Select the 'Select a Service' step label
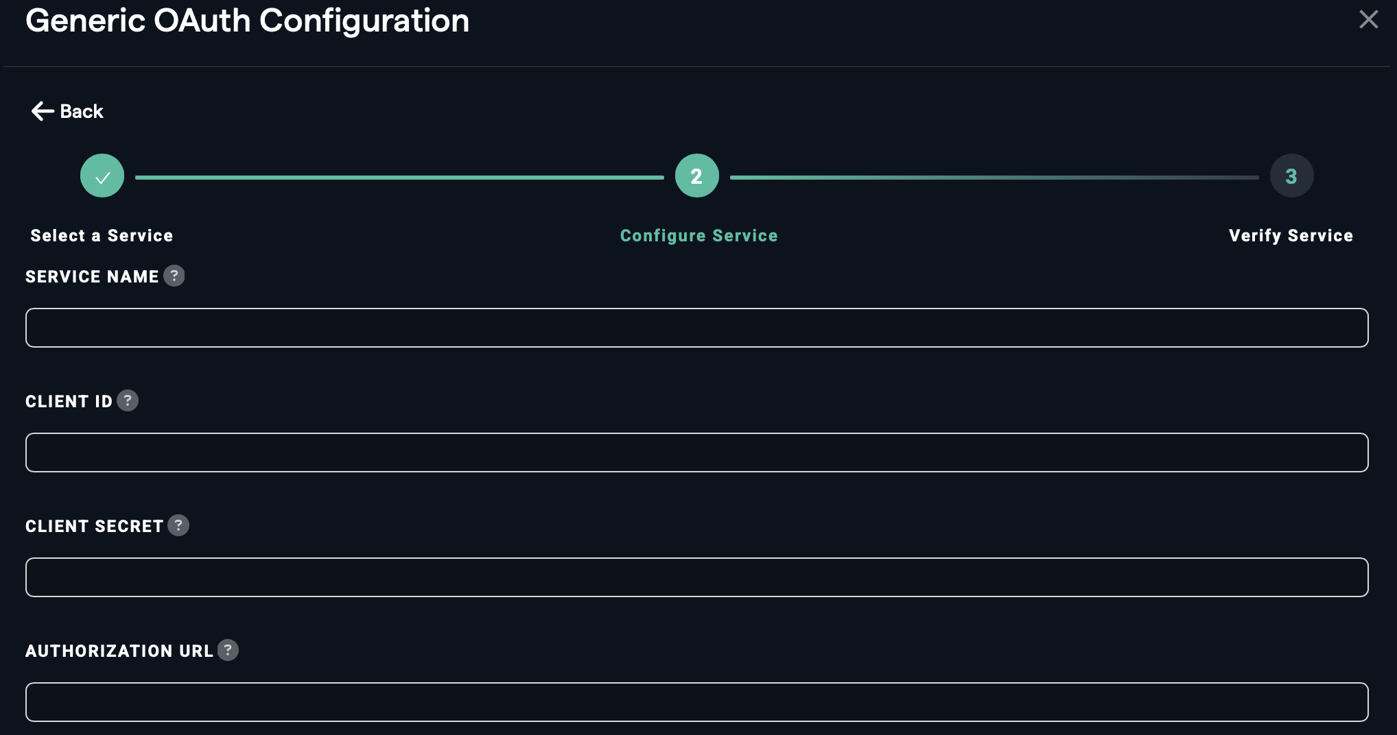Screen dimensions: 1397x735 (102, 236)
